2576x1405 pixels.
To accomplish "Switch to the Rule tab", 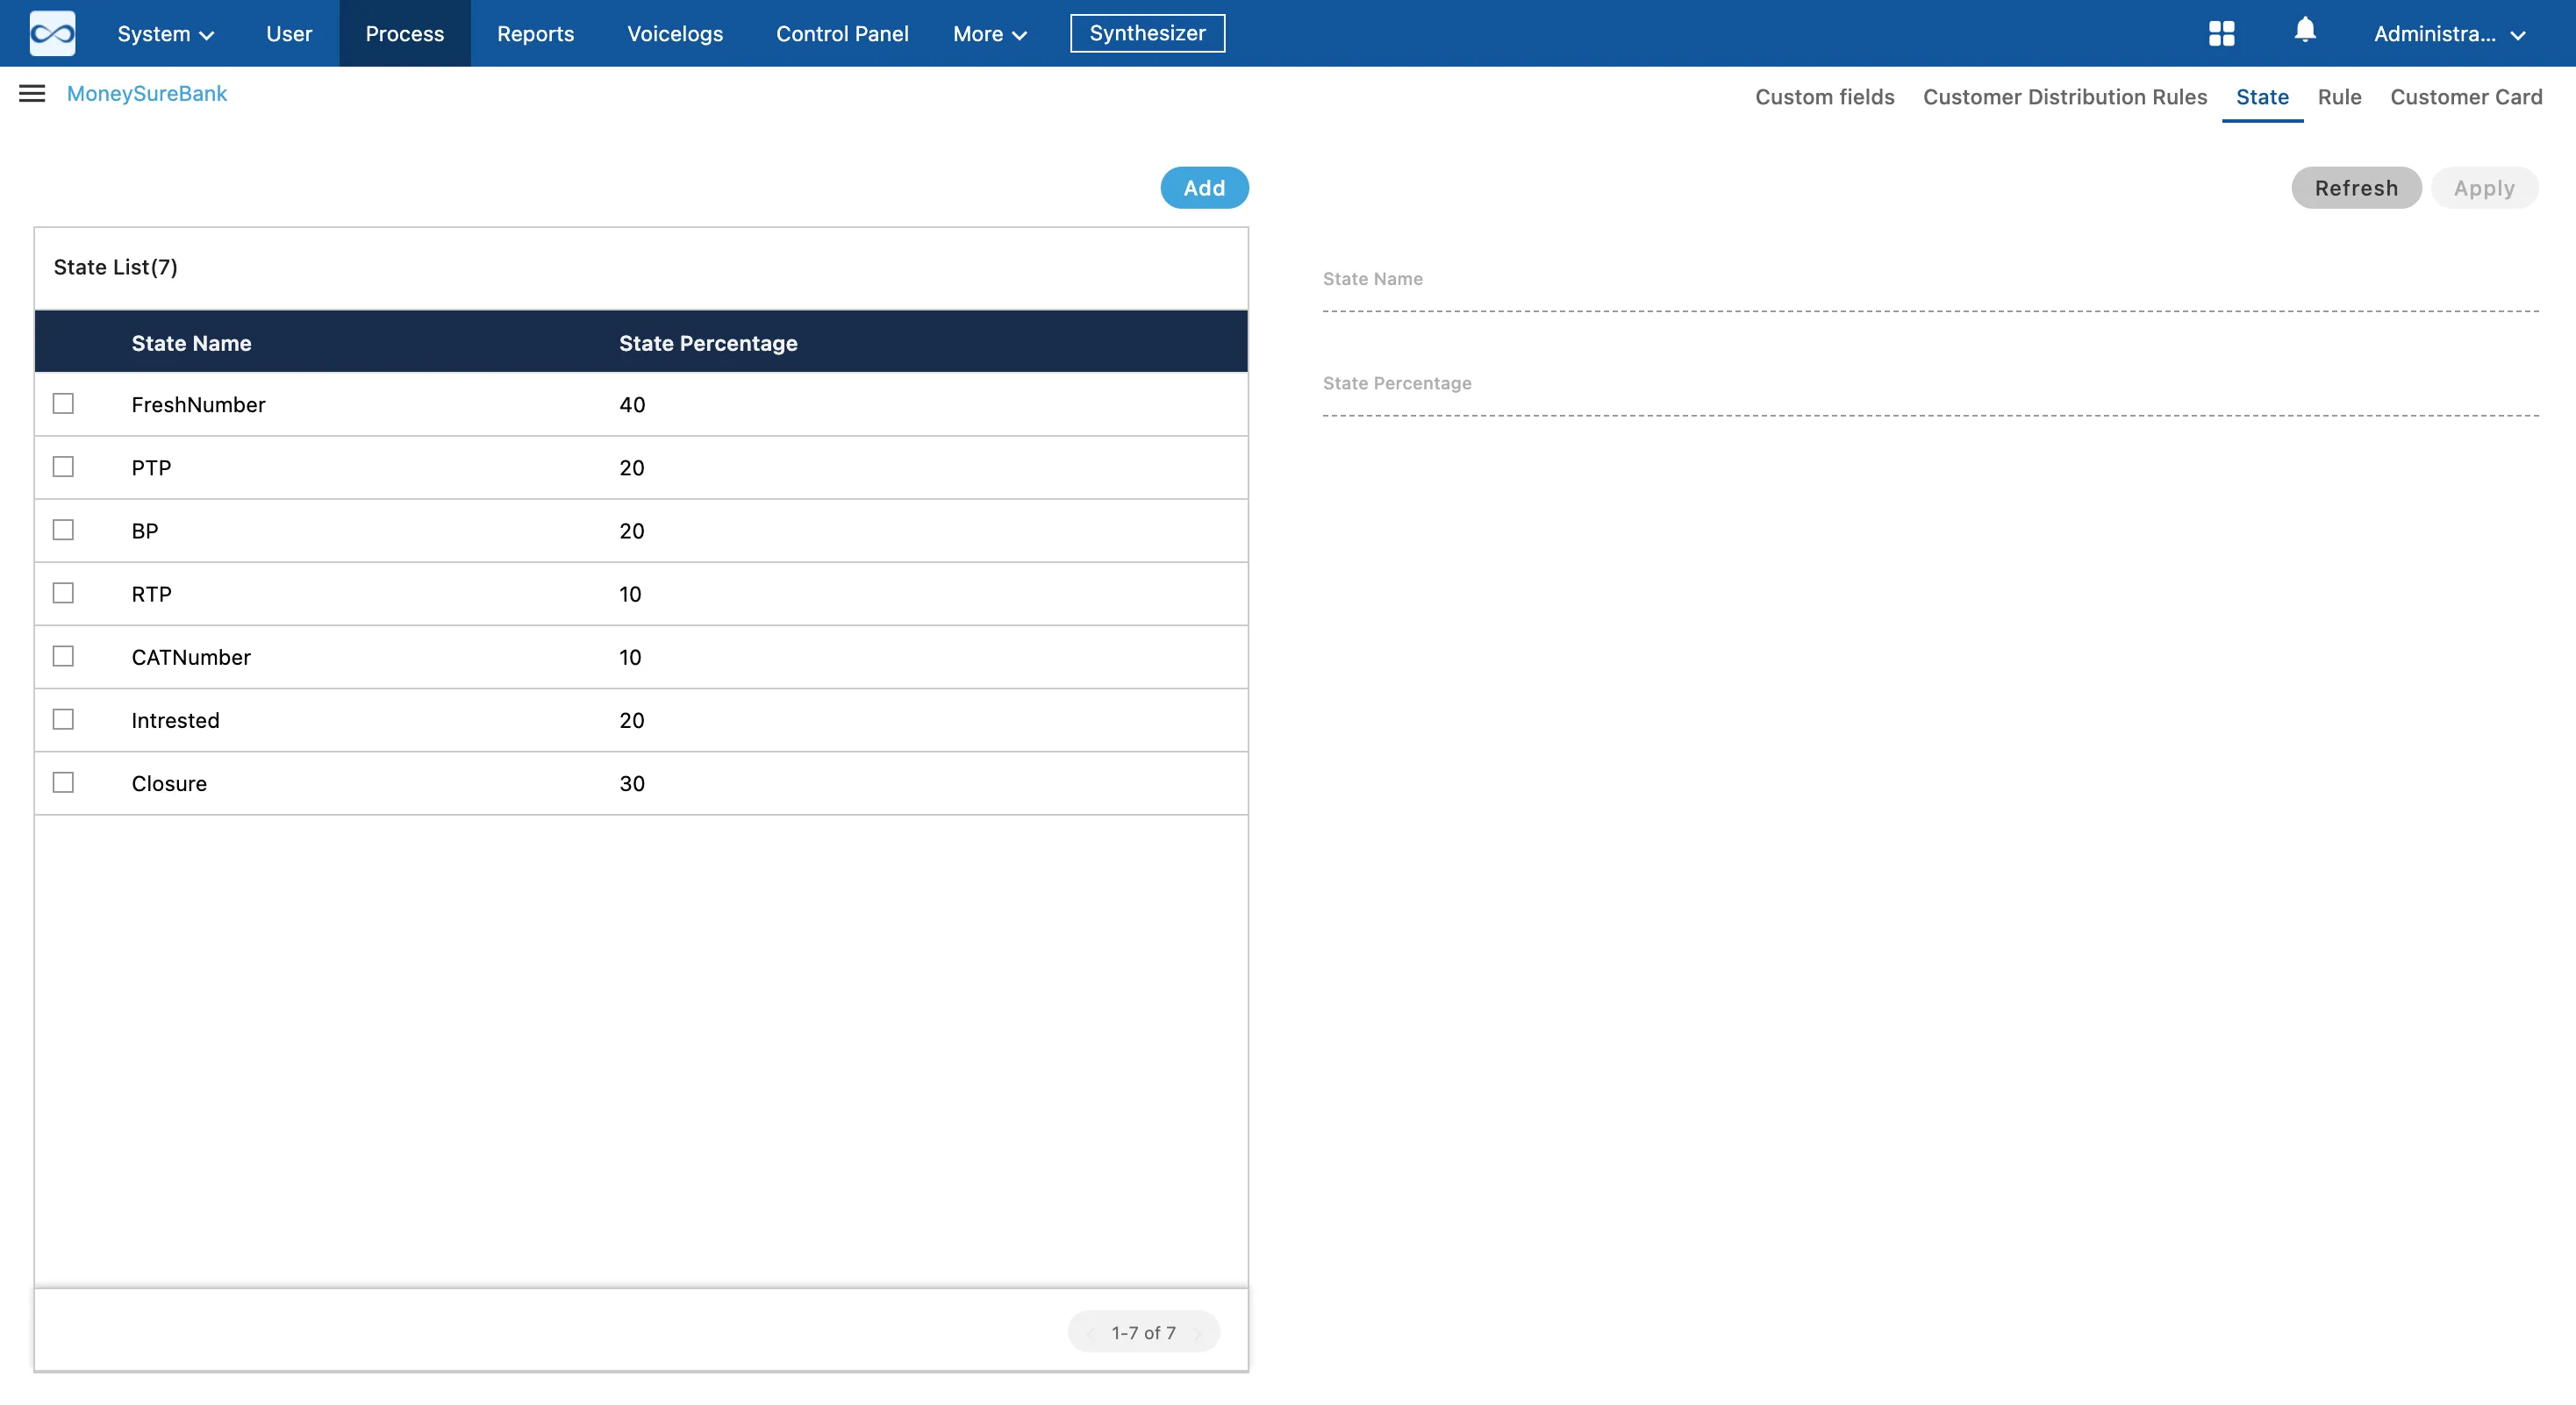I will (2339, 97).
